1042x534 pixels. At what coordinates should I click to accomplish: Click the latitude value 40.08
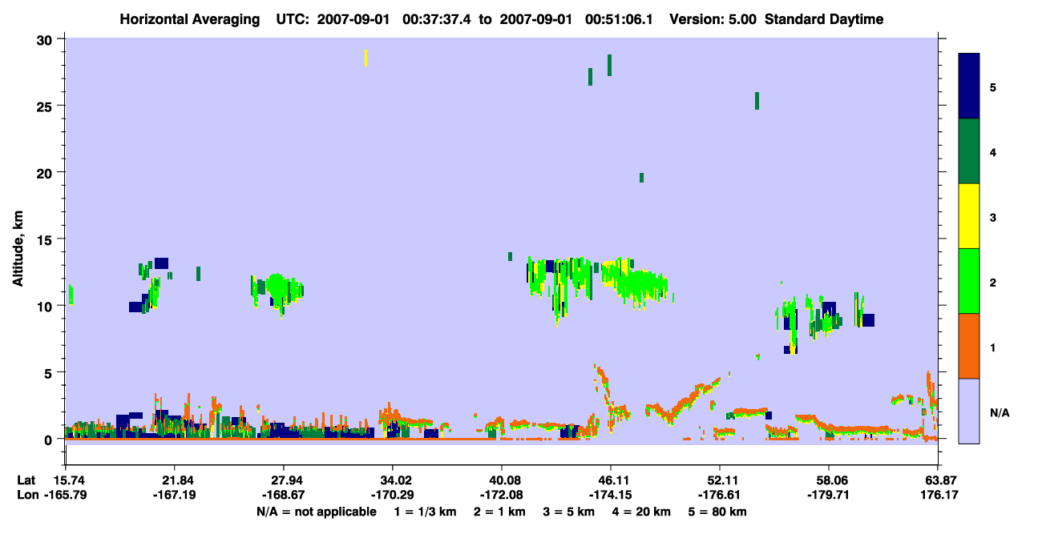[x=502, y=480]
